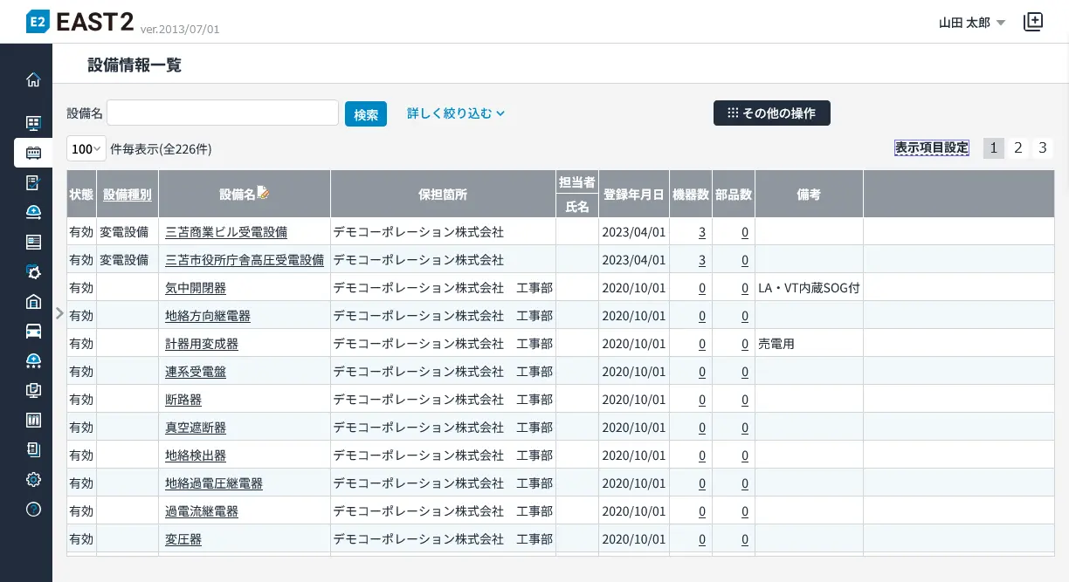Expand the sidebar with the chevron arrow
The image size is (1069, 582).
[59, 313]
